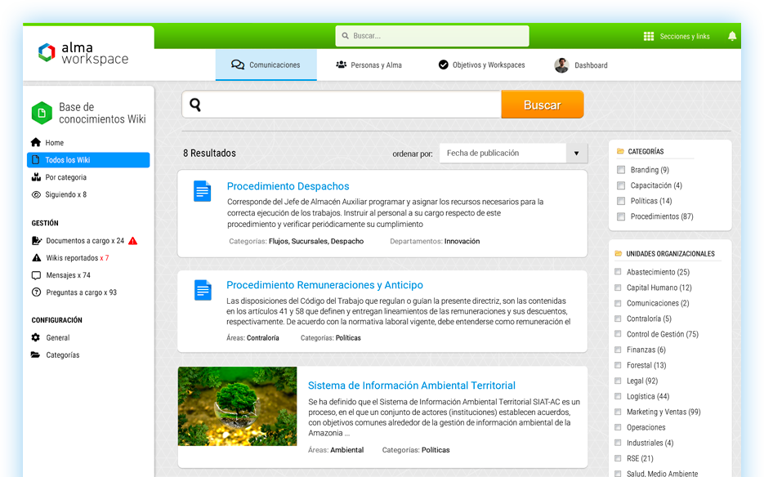Check the Control de Gestión (75) unit
Image resolution: width=764 pixels, height=477 pixels.
pyautogui.click(x=618, y=334)
